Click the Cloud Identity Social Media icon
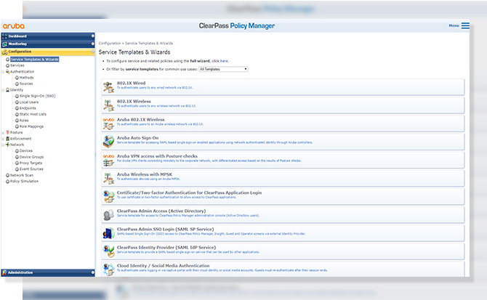This screenshot has width=487, height=300. click(108, 268)
